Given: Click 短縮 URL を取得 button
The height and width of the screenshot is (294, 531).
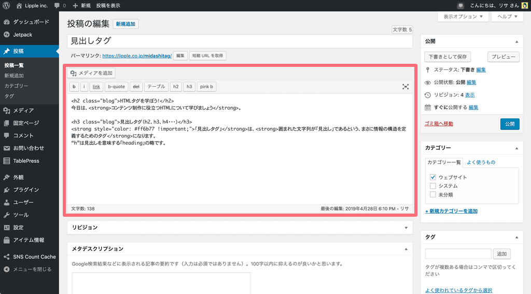Looking at the screenshot, I should (x=207, y=56).
